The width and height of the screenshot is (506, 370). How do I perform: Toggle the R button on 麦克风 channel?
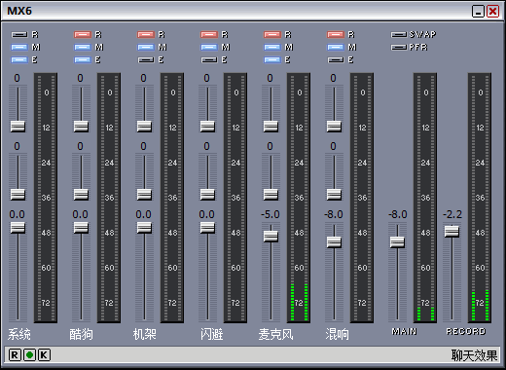272,34
